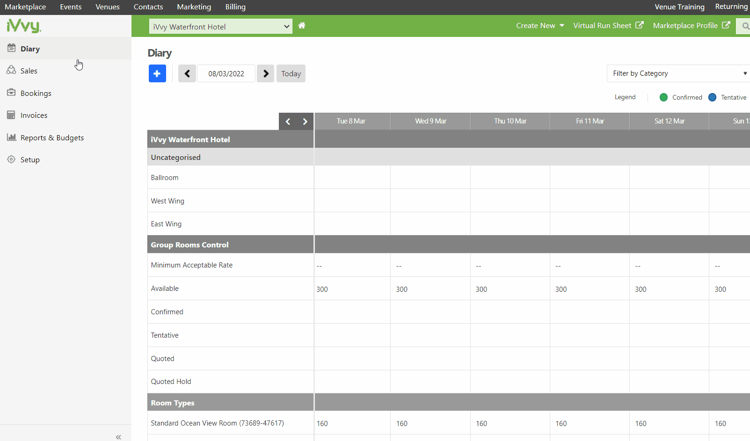Expand the Create New dropdown
This screenshot has width=750, height=441.
pyautogui.click(x=540, y=25)
